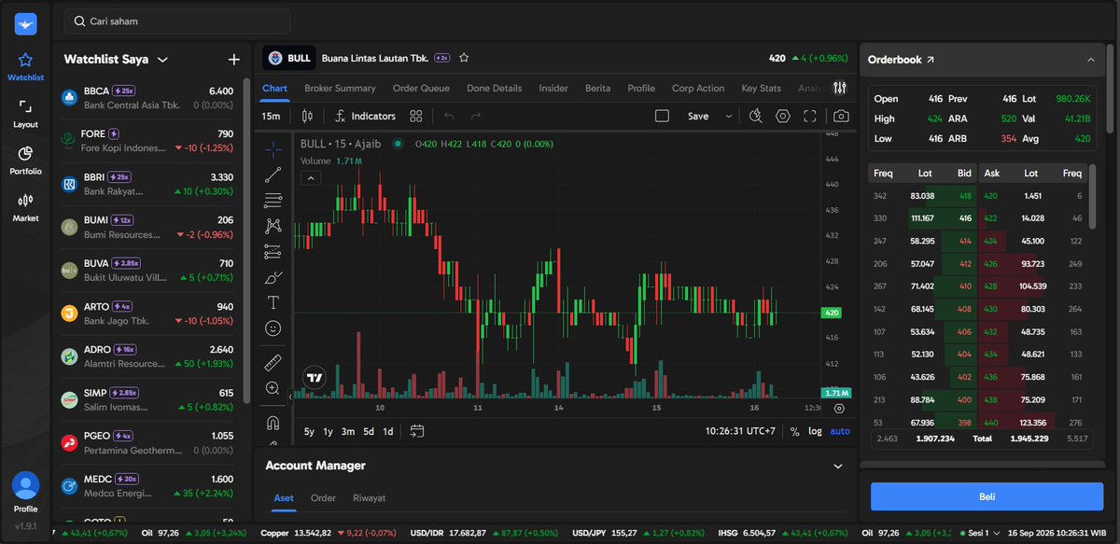
Task: Click the Cari saham search field
Action: point(177,21)
